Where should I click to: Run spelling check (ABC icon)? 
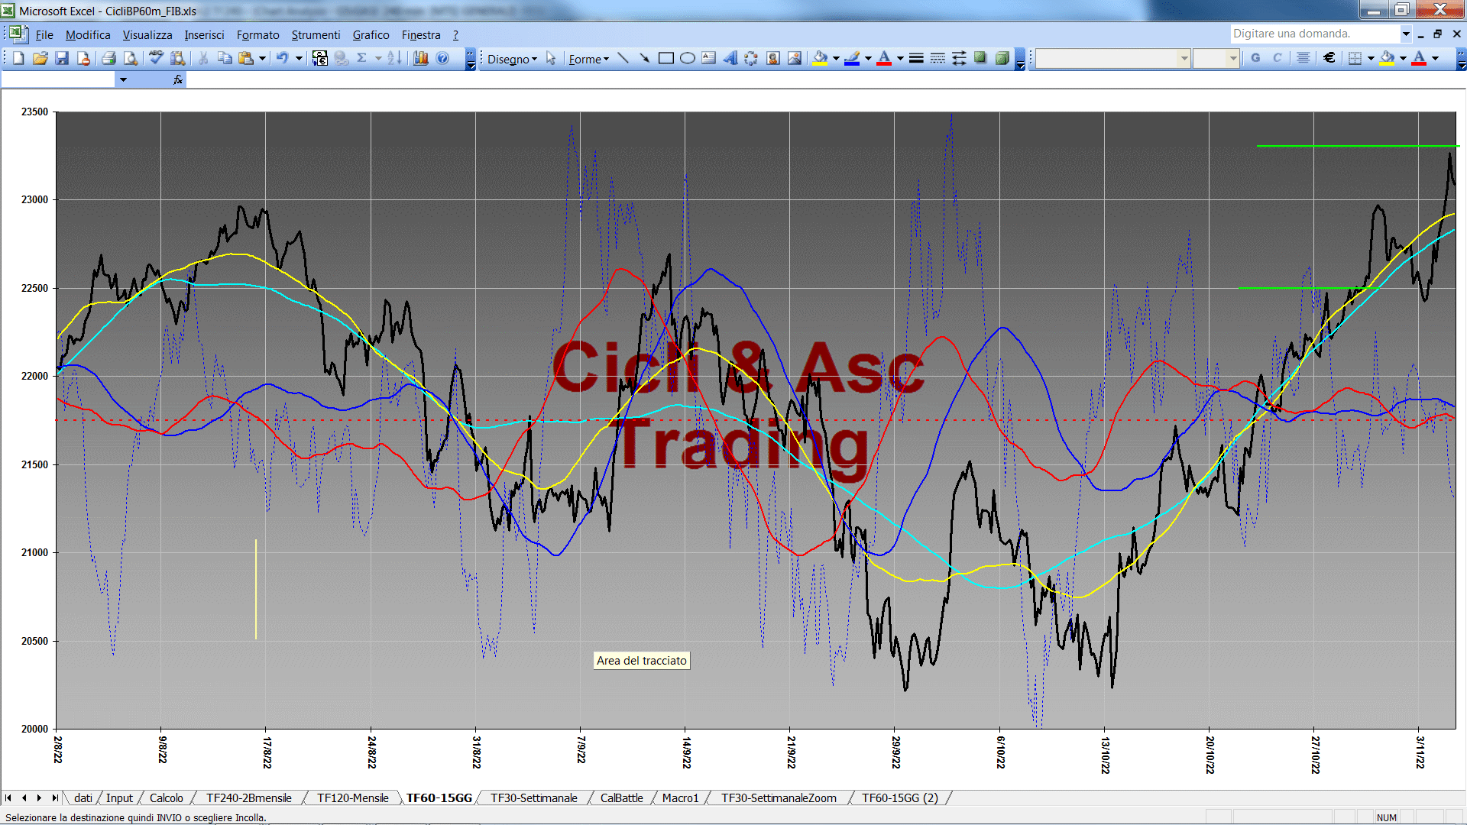coord(156,58)
